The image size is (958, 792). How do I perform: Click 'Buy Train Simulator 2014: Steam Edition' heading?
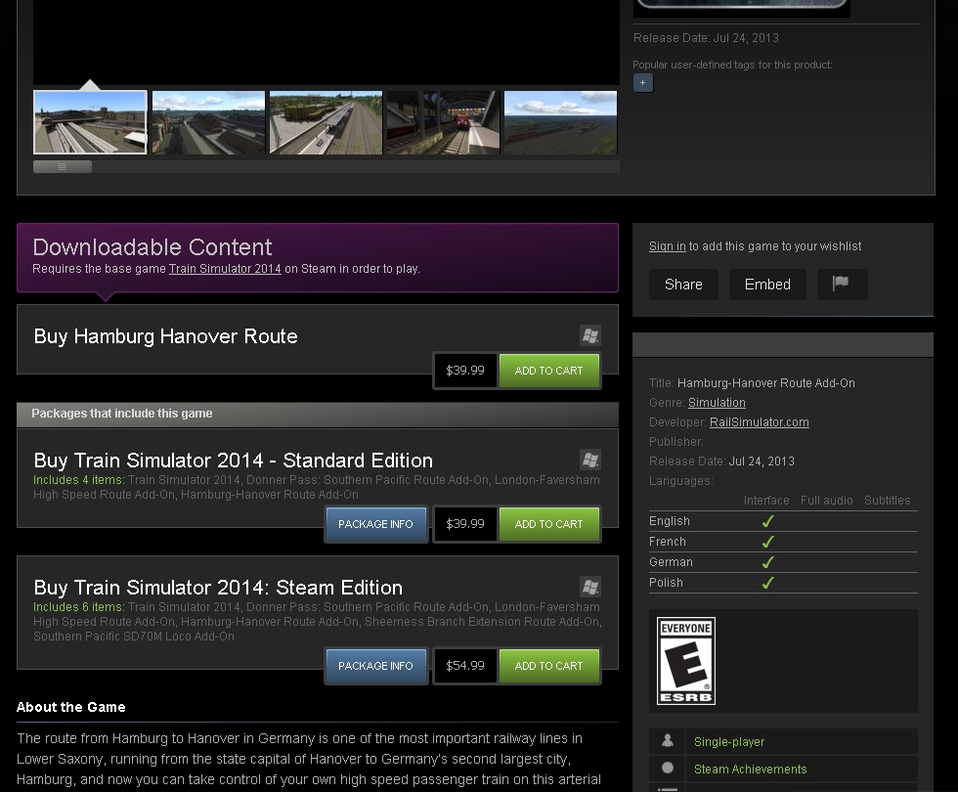218,588
